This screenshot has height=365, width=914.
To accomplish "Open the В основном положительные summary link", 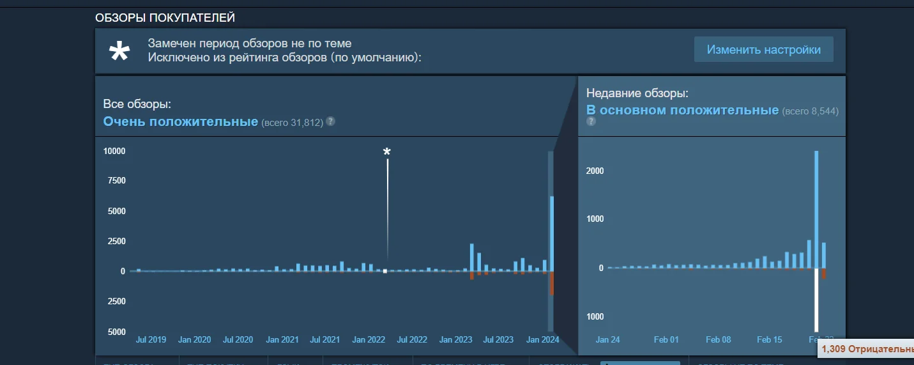I will (682, 110).
